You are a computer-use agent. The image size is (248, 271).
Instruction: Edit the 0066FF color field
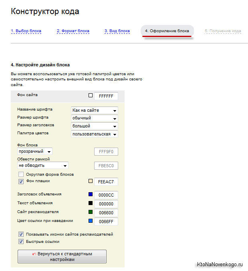pyautogui.click(x=106, y=222)
